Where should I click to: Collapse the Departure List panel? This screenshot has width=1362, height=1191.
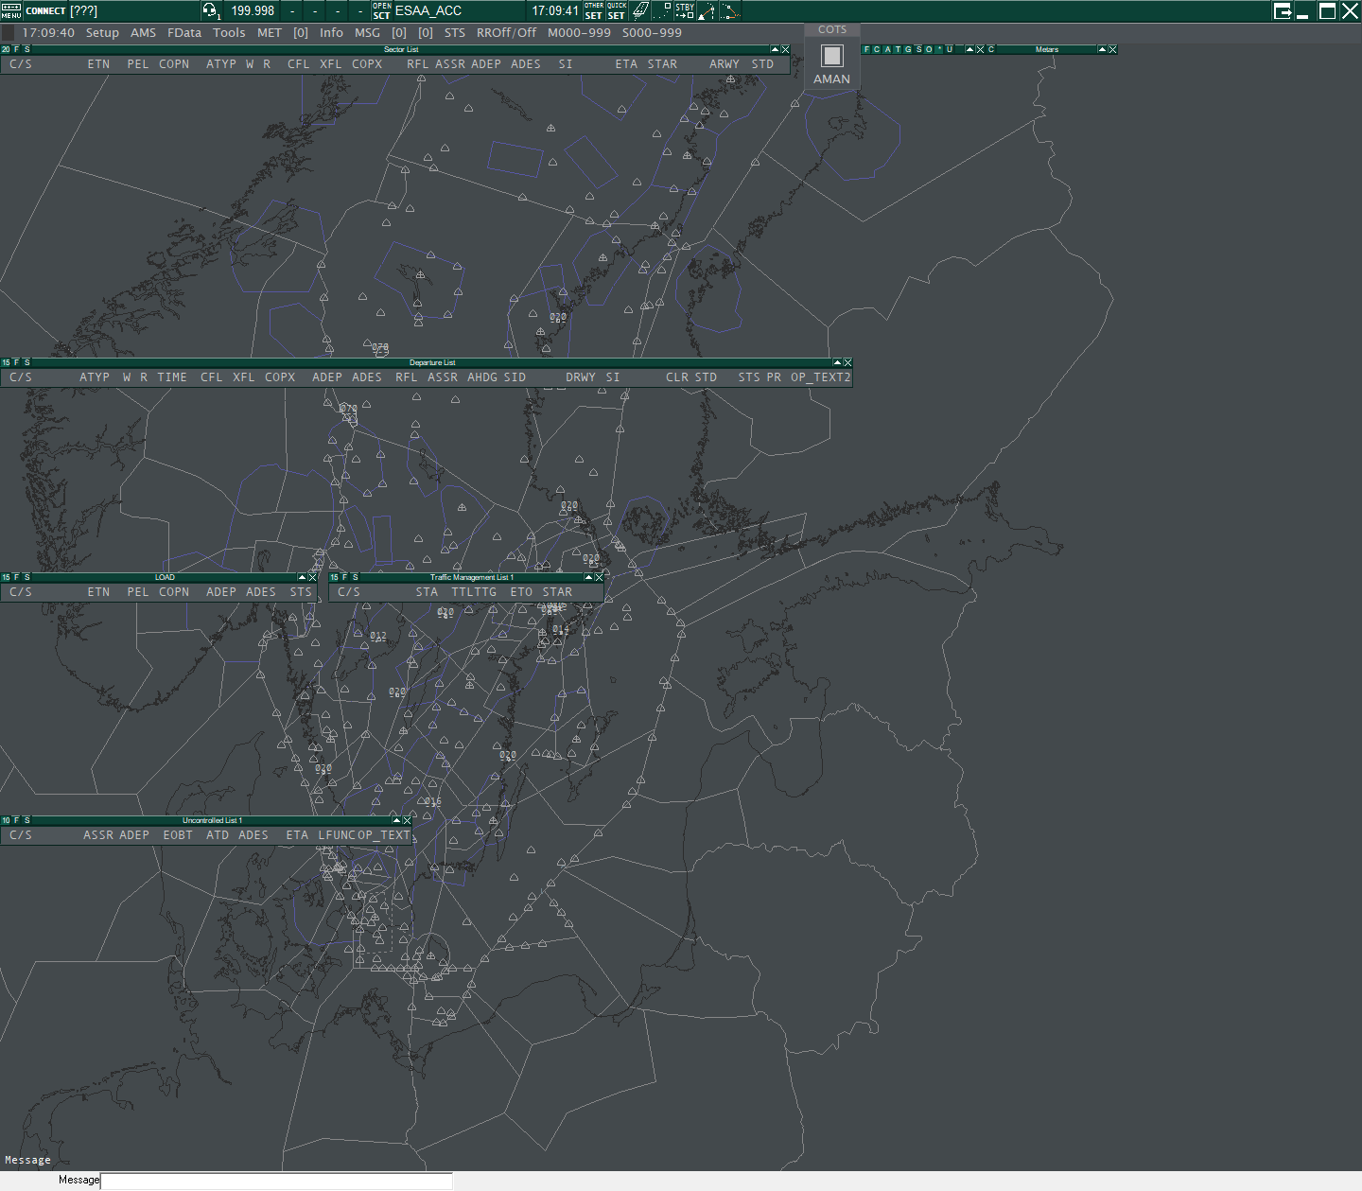click(x=837, y=362)
